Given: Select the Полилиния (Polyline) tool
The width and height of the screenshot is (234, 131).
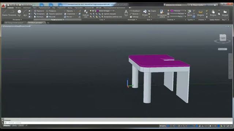Looking at the screenshot, I should click(x=12, y=13).
